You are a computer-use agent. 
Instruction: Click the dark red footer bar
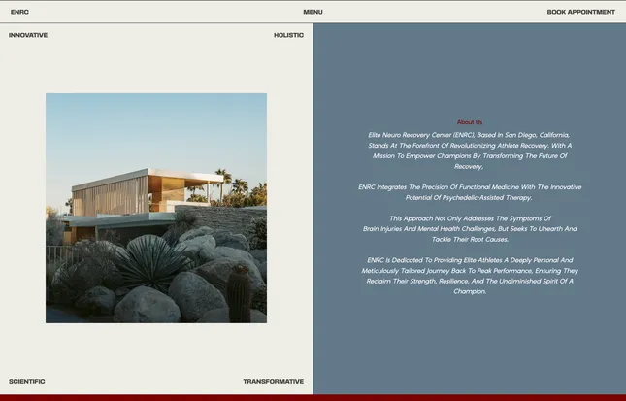(x=313, y=398)
